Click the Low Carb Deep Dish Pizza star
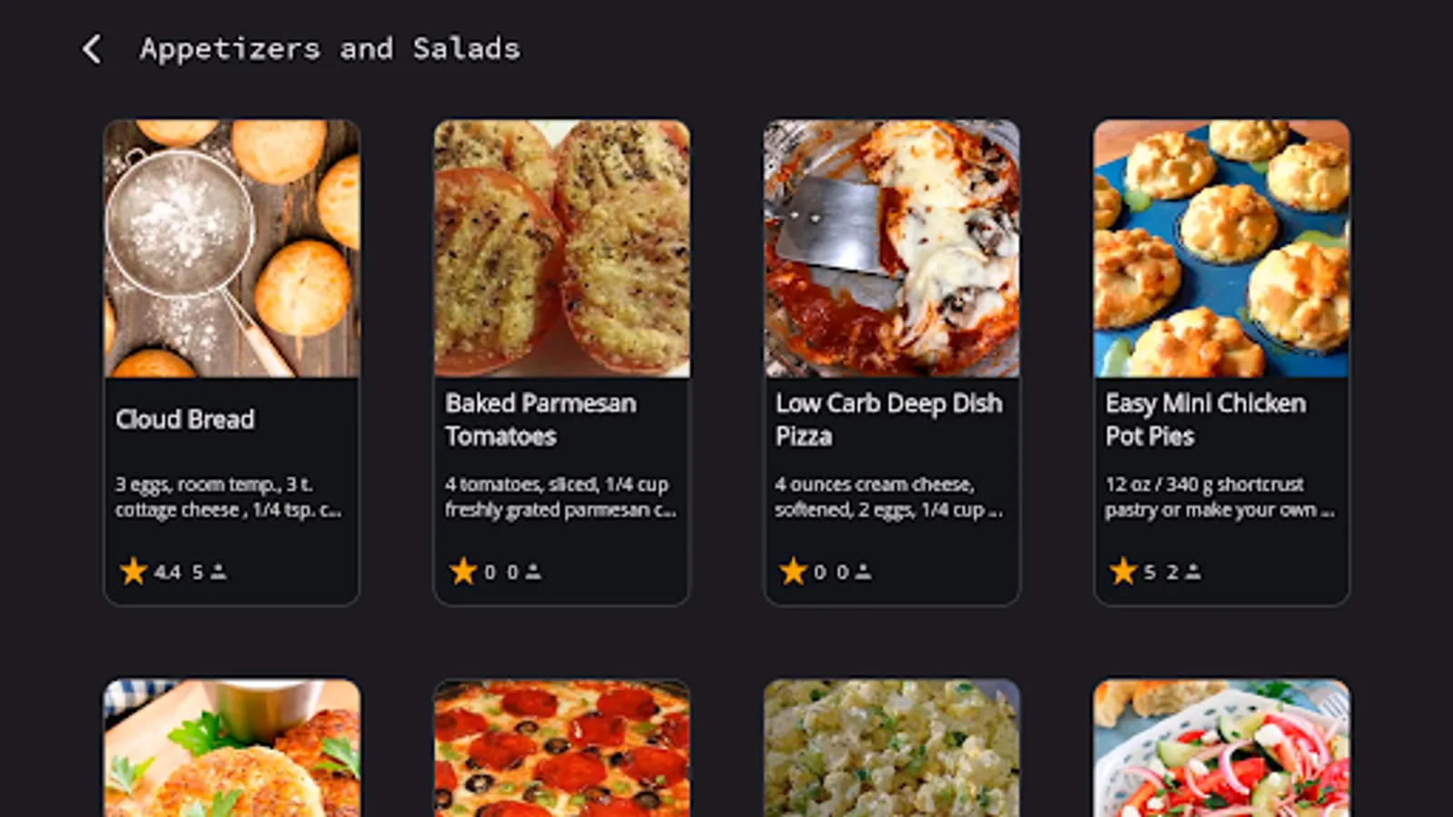The image size is (1453, 817). click(793, 572)
